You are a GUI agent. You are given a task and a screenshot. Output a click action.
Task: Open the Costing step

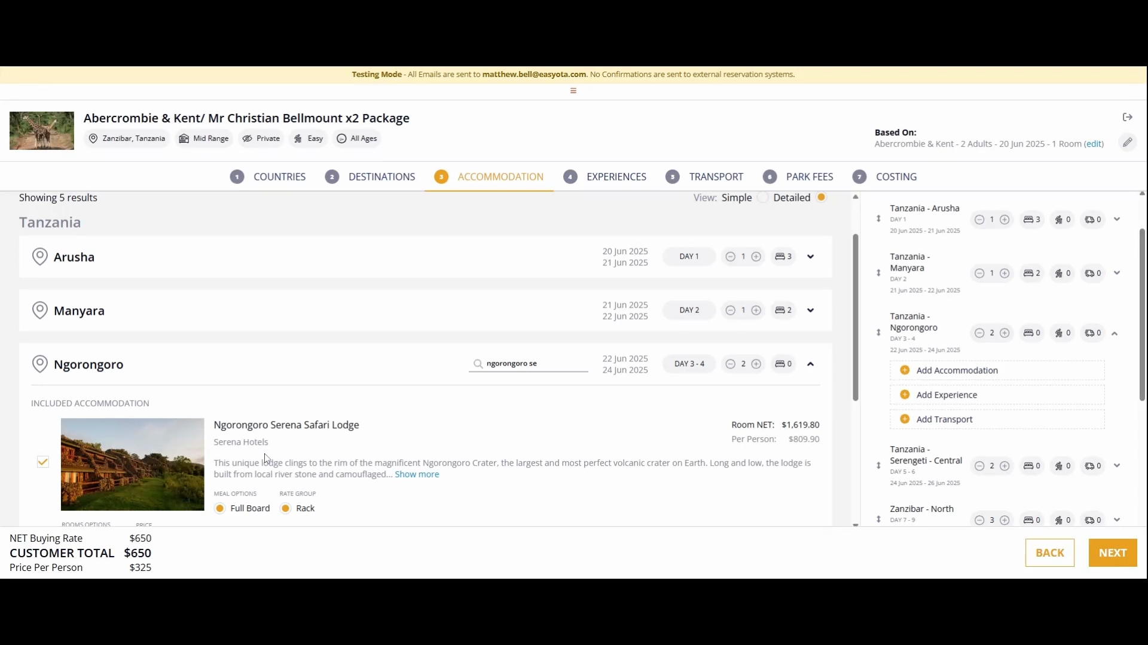885,177
